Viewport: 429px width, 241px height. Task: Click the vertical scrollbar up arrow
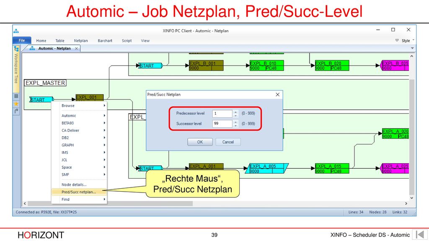(x=412, y=56)
